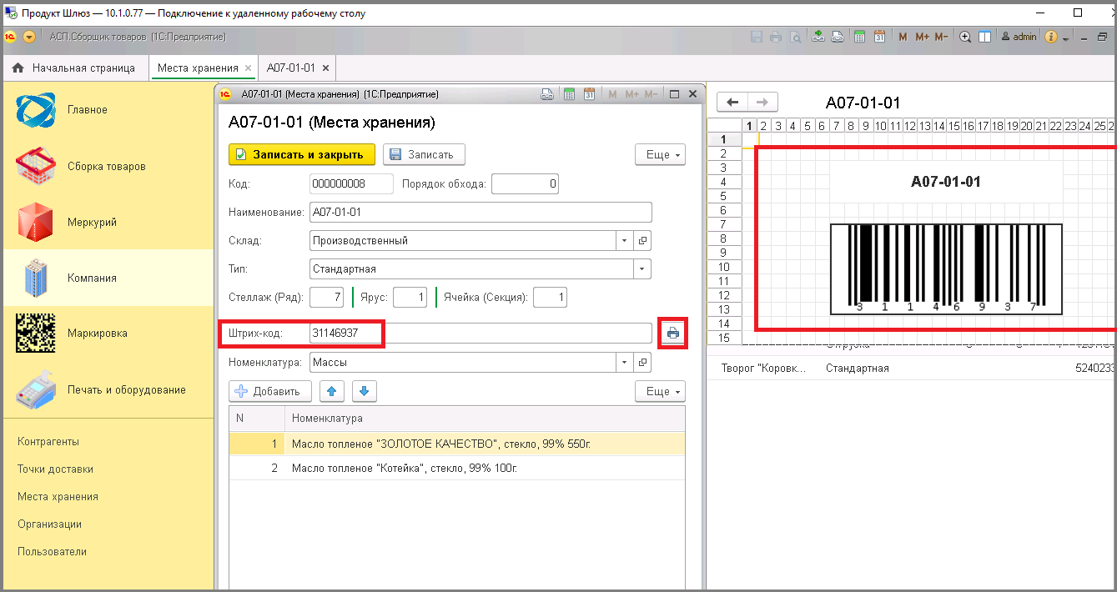Open the upper Еще menu
1117x592 pixels.
tap(660, 154)
